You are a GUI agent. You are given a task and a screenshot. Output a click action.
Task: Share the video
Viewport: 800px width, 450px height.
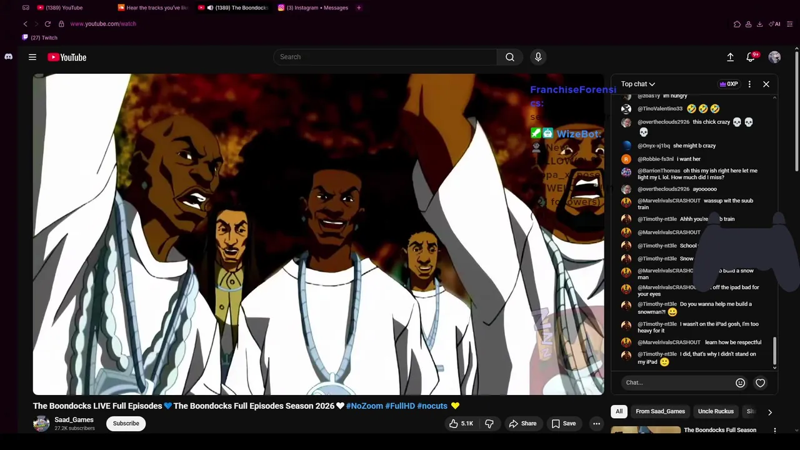click(522, 424)
